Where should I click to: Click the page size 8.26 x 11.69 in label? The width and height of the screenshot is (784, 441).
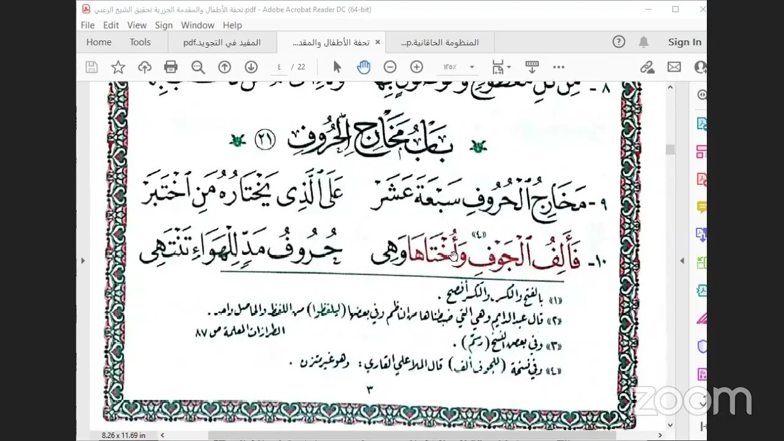[x=123, y=435]
